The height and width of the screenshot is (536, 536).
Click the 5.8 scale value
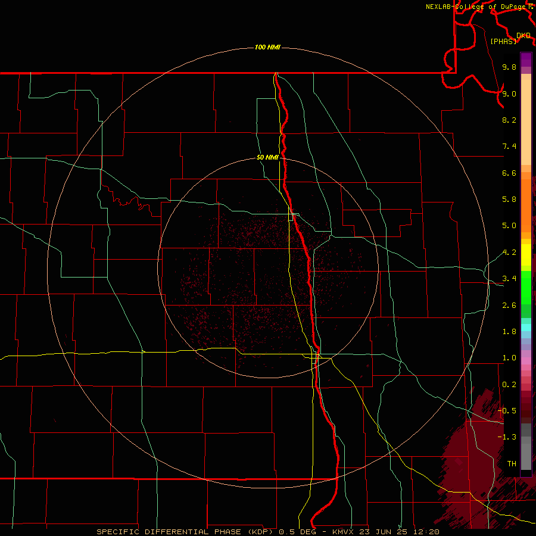pyautogui.click(x=509, y=200)
